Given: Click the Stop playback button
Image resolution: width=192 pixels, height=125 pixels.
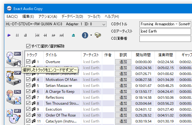Looking at the screenshot, I should pyautogui.click(x=25, y=35).
